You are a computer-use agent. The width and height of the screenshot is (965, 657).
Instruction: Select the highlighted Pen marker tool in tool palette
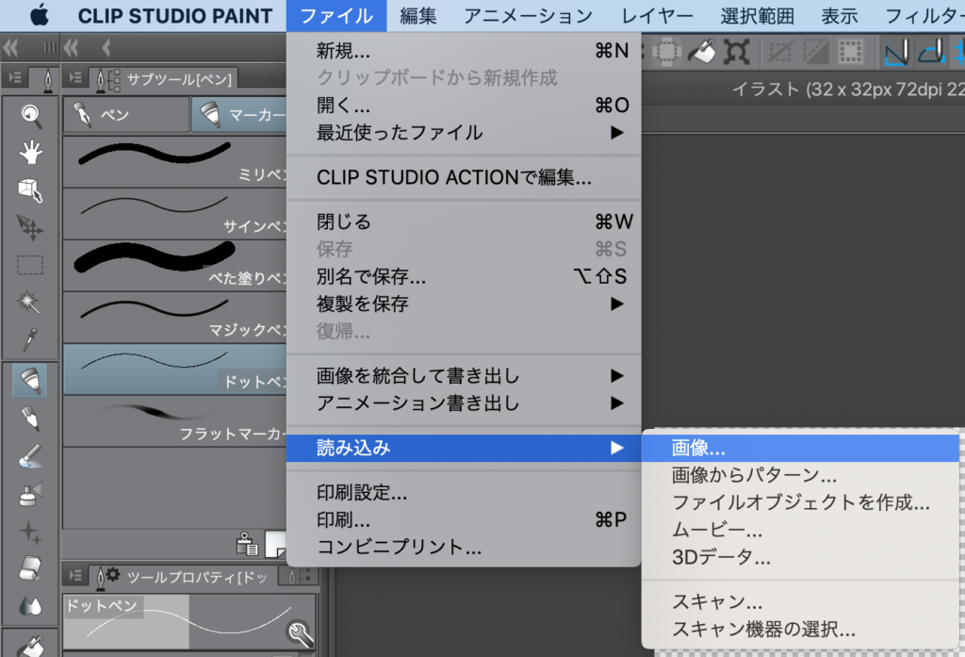(29, 380)
